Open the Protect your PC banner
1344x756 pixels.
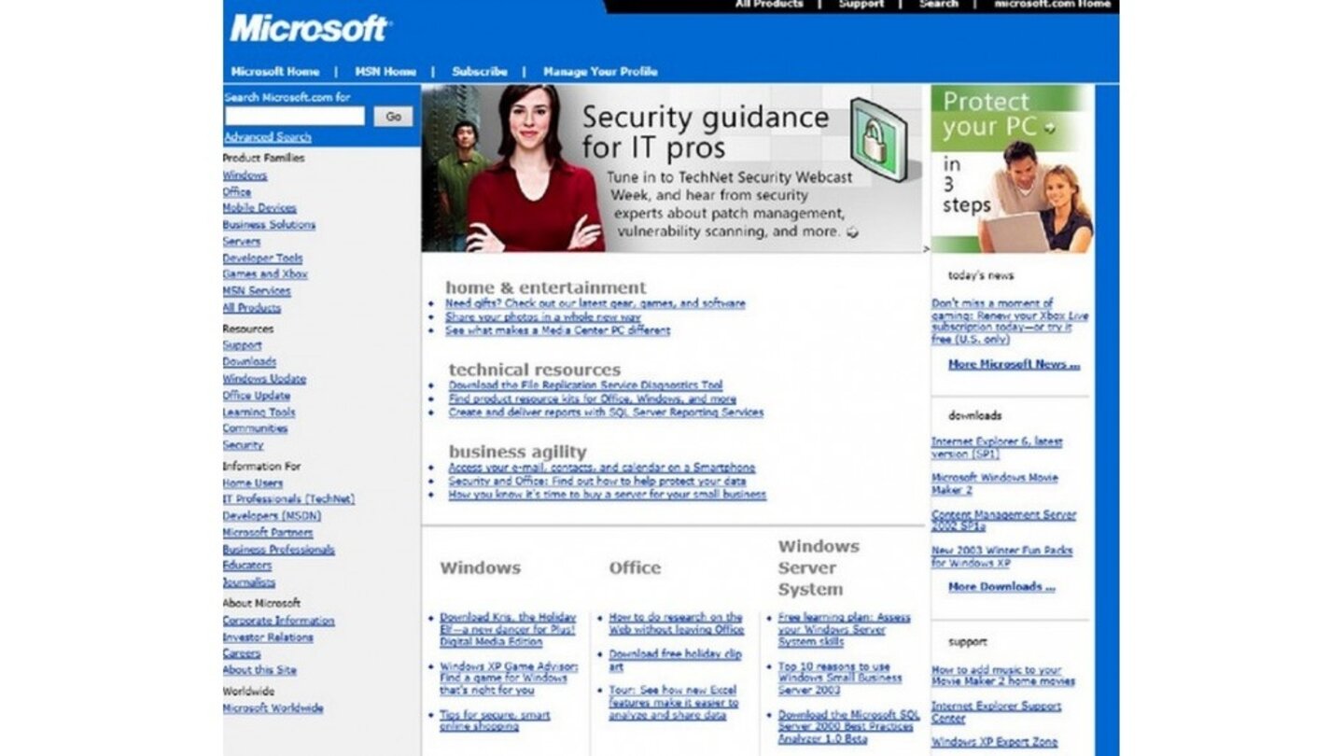coord(1013,169)
